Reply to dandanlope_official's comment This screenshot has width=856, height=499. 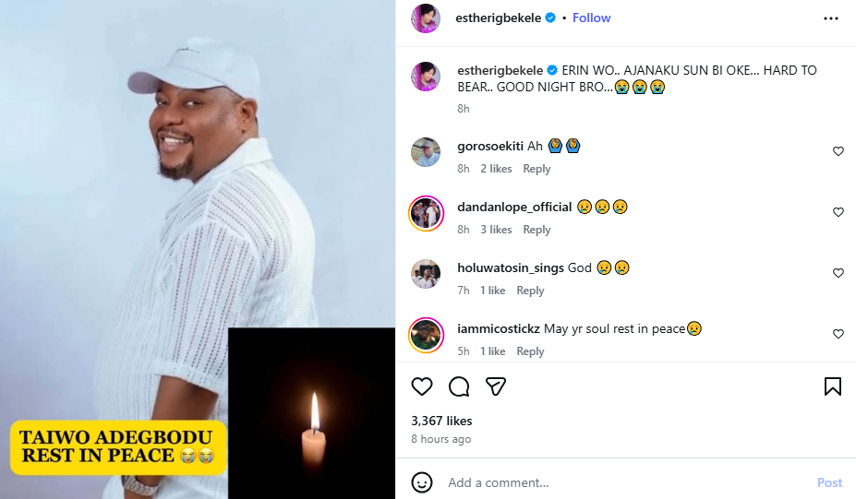tap(537, 230)
